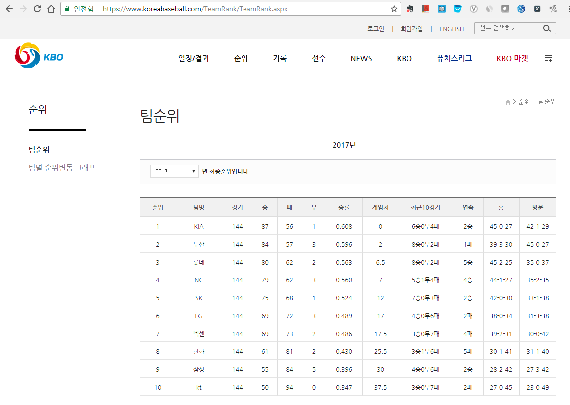Click the home breadcrumb icon above 팀순위
This screenshot has width=570, height=405.
[x=507, y=101]
